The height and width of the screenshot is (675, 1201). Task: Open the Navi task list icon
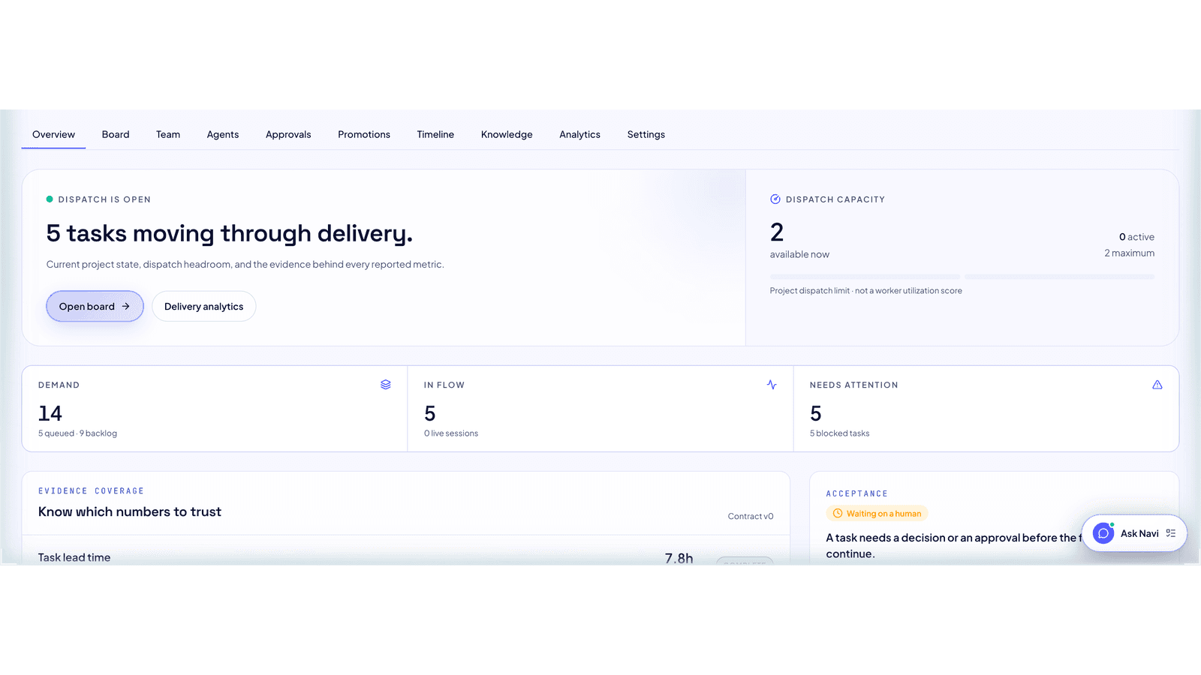1171,533
